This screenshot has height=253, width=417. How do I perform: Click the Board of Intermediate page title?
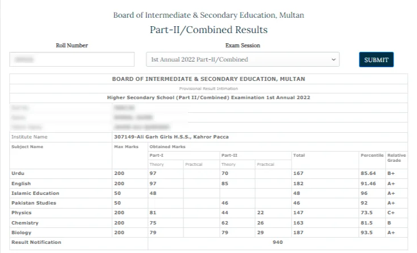[208, 15]
